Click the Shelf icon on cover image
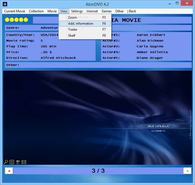Image resolution: width=195 pixels, height=185 pixels. pos(24,162)
